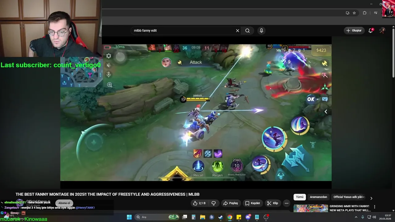The width and height of the screenshot is (395, 222).
Task: Click the 'GRINDING MMR WITH FANNY!' title link
Action: coord(350,208)
